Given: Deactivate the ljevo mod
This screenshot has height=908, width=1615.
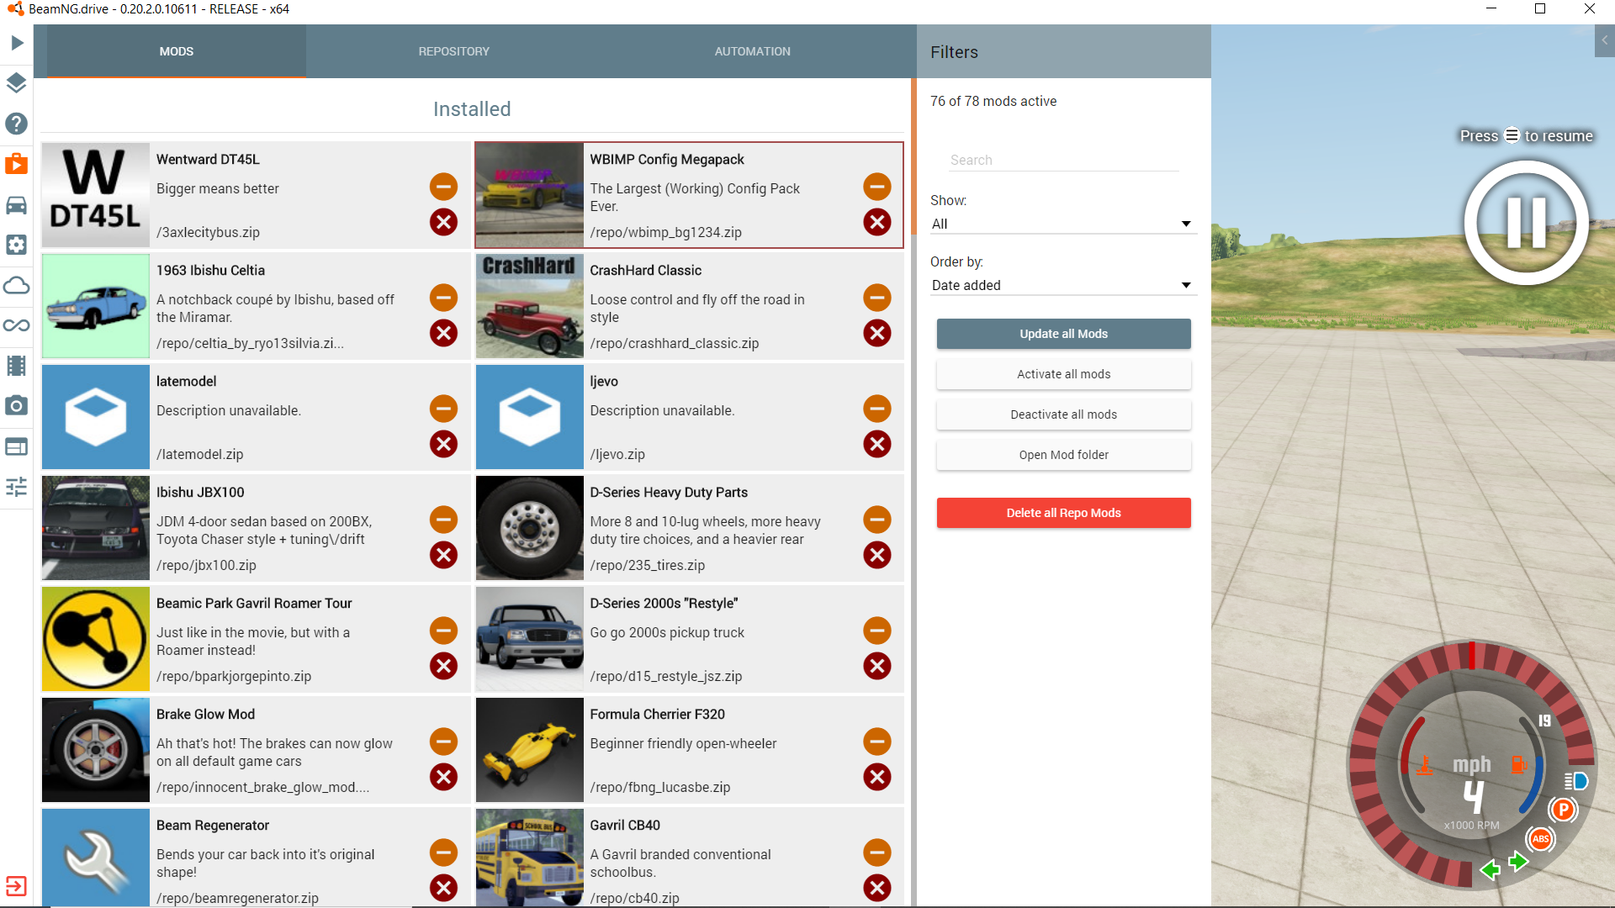Looking at the screenshot, I should (x=877, y=409).
